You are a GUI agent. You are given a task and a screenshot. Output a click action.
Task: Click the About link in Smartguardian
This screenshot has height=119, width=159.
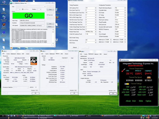(128, 101)
